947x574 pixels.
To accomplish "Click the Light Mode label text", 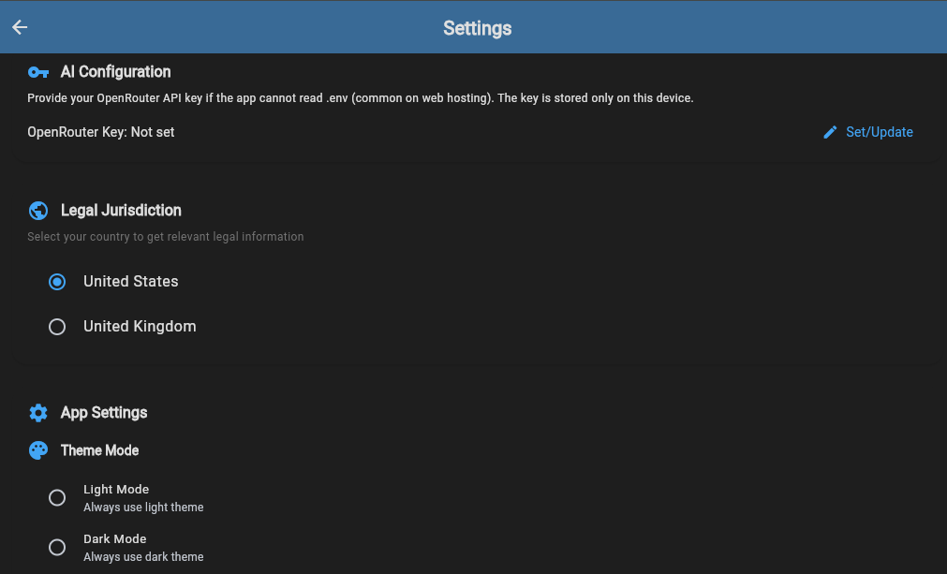I will coord(116,490).
